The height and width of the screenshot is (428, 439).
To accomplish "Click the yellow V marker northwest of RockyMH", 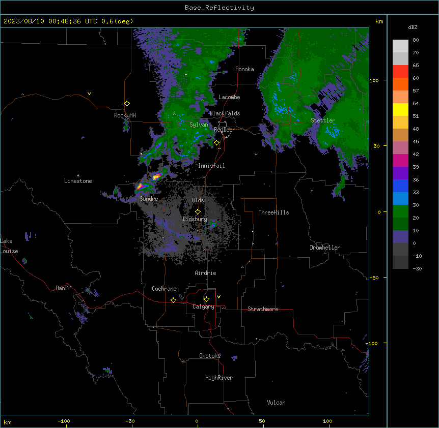I will pyautogui.click(x=89, y=94).
